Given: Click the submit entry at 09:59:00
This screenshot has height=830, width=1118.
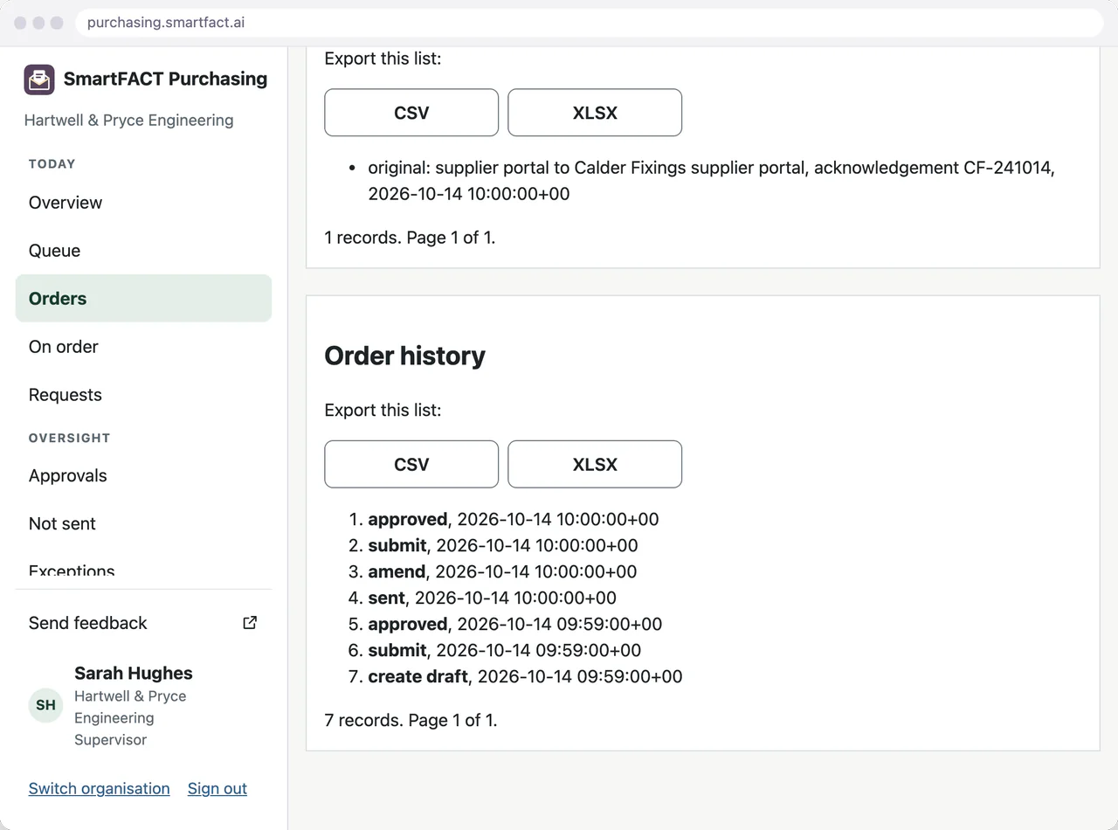Looking at the screenshot, I should click(504, 650).
